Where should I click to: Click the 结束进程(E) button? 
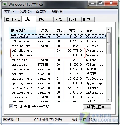(x=97, y=107)
